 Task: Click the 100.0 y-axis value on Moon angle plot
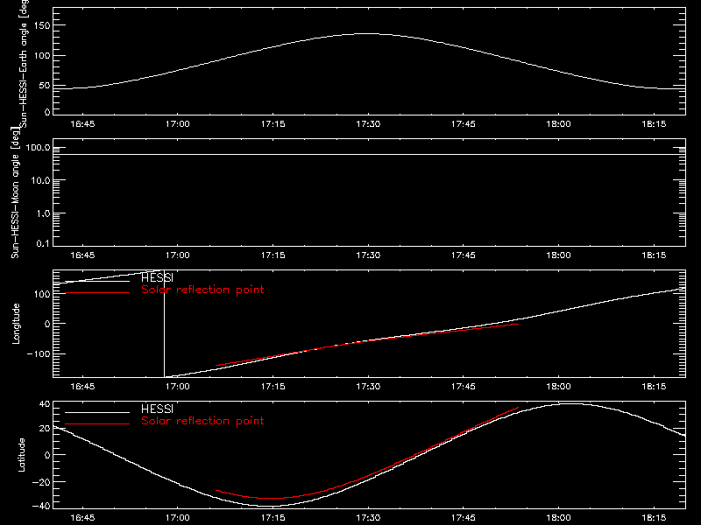point(39,148)
